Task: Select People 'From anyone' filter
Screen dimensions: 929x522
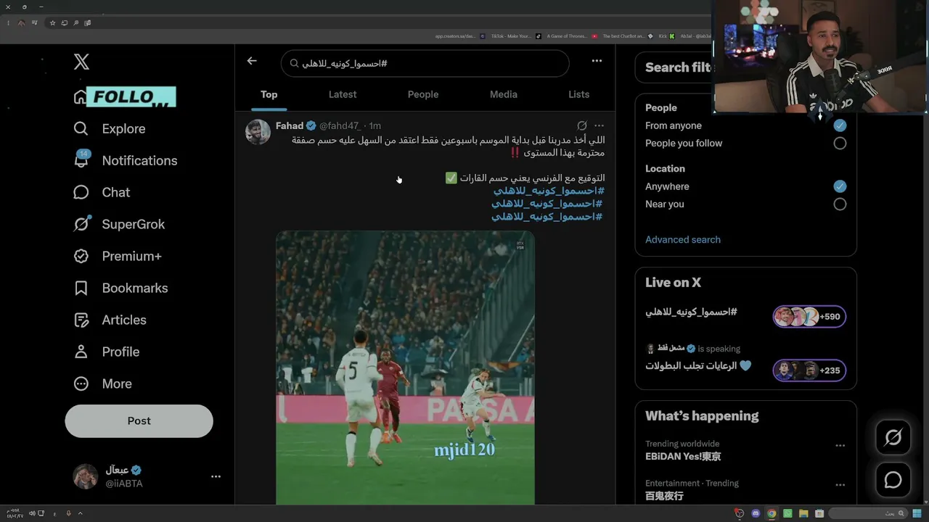Action: [840, 125]
